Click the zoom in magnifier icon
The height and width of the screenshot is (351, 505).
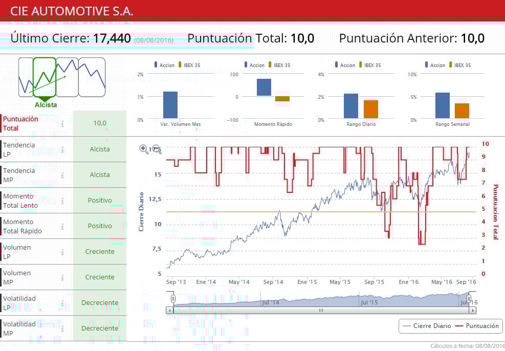(x=144, y=149)
